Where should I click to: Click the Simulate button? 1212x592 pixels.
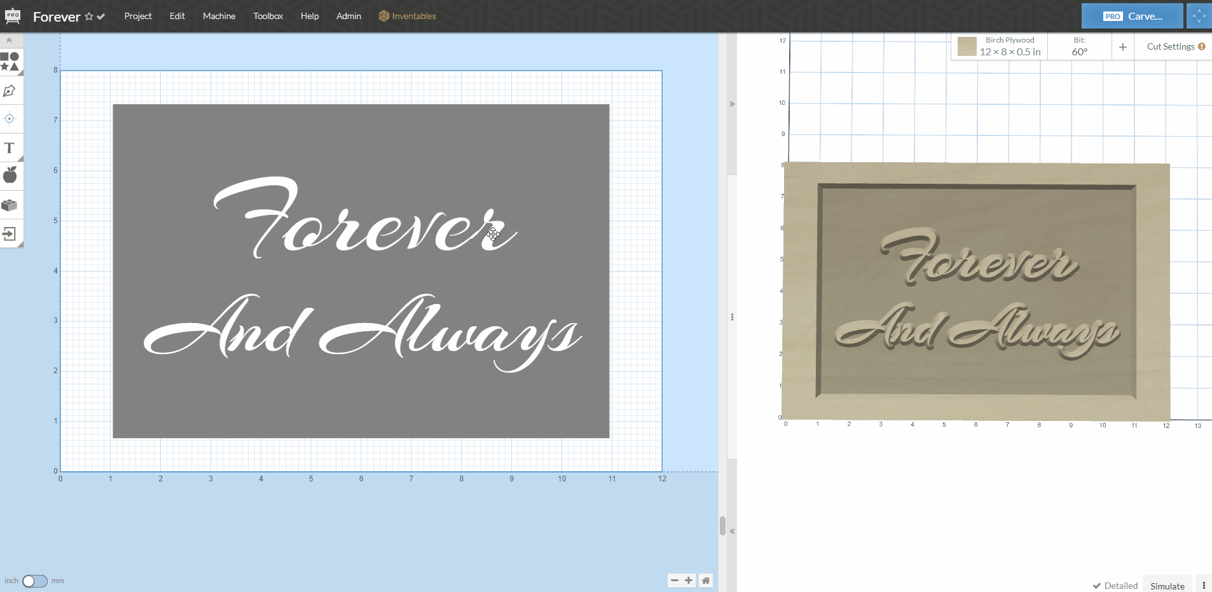(1167, 586)
